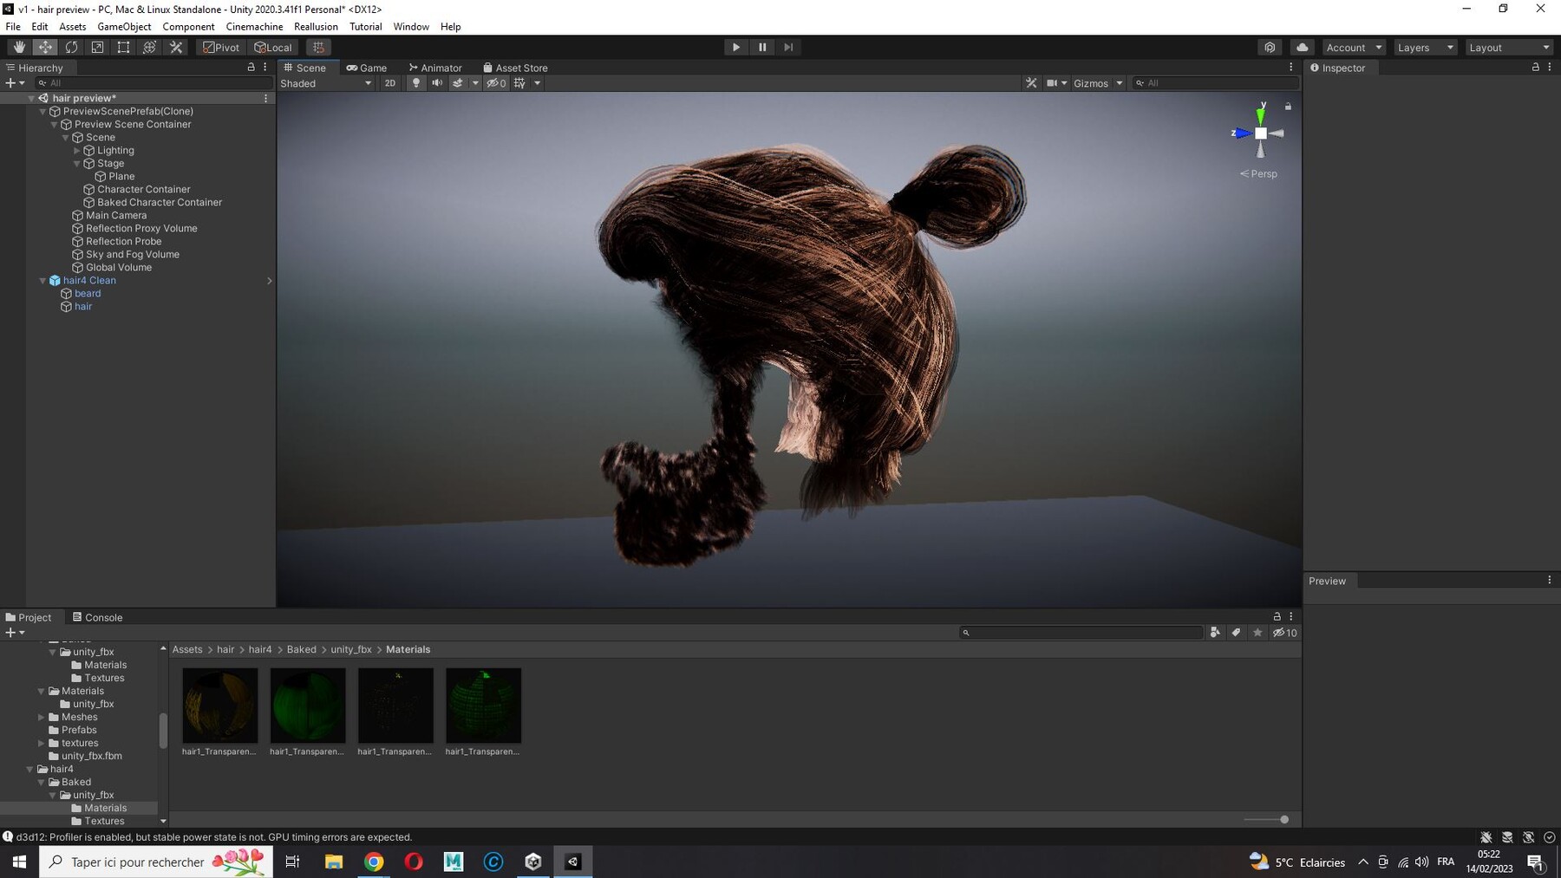Open Hierarchy panel options menu
The height and width of the screenshot is (878, 1561).
tap(265, 67)
